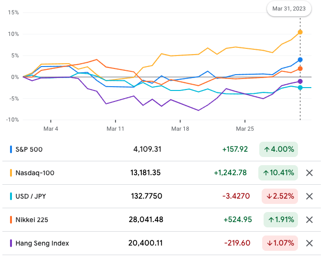
Task: Click the Mar 18 label on date axis
Action: click(x=180, y=129)
